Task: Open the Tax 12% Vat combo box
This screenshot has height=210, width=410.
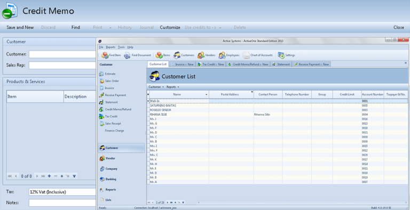Action: coord(62,192)
